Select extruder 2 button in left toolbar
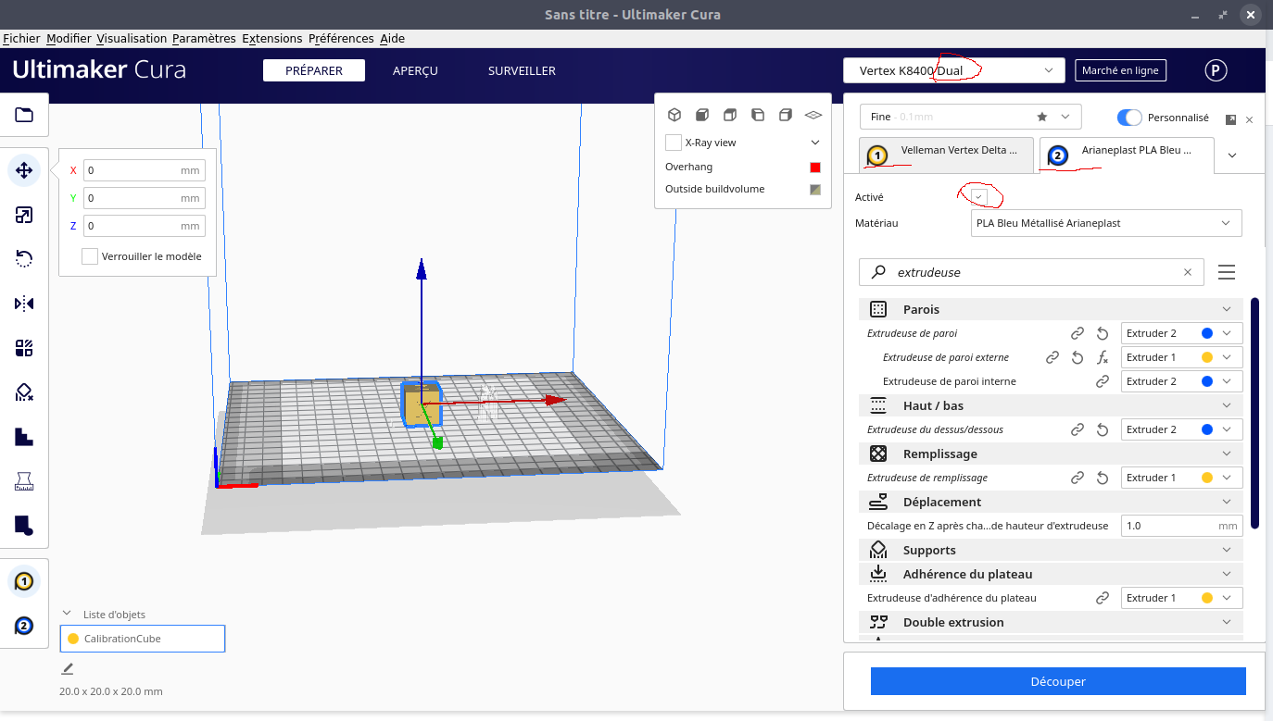Screen dimensions: 1273x721 (x=24, y=627)
